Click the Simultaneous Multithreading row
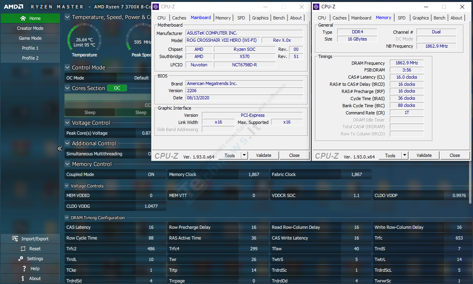 pos(108,154)
